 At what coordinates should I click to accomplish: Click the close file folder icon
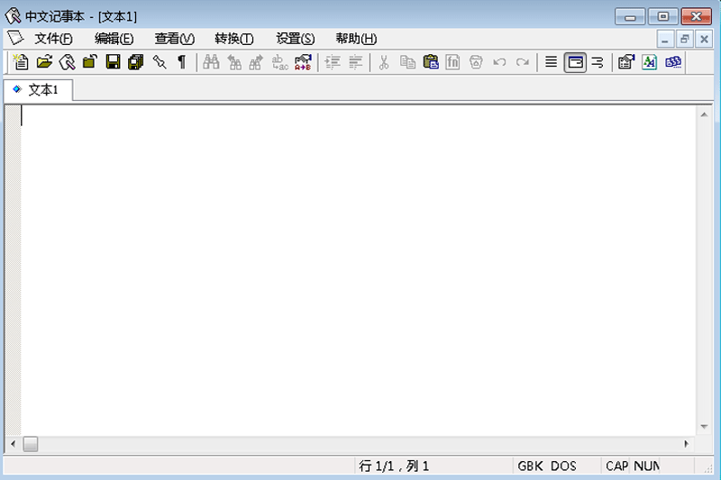pos(90,62)
